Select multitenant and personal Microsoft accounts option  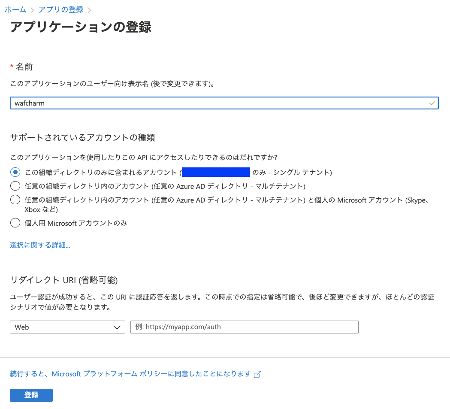pos(15,200)
